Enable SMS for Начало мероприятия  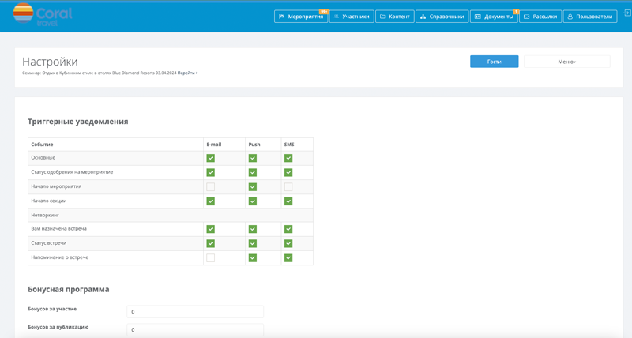coord(288,187)
